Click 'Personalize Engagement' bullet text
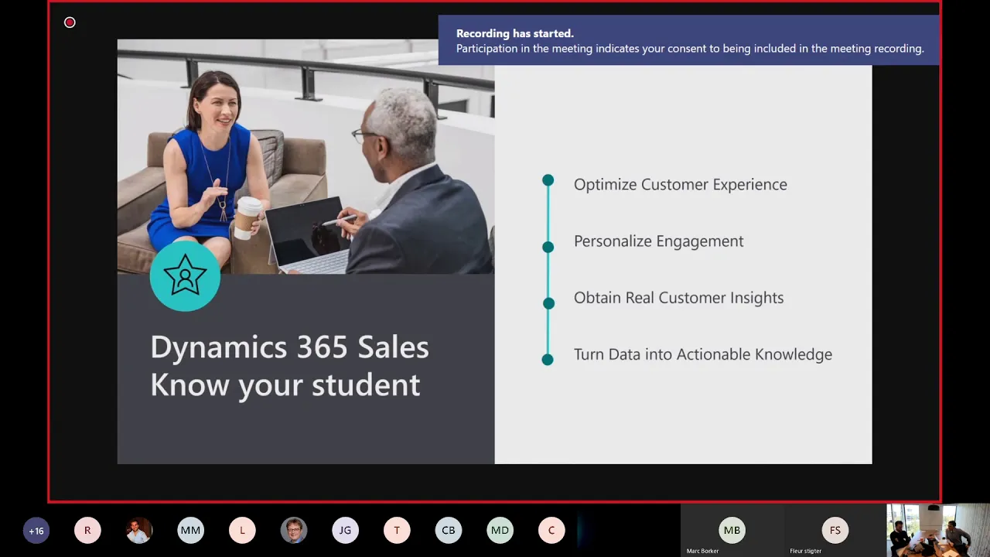 pos(659,241)
